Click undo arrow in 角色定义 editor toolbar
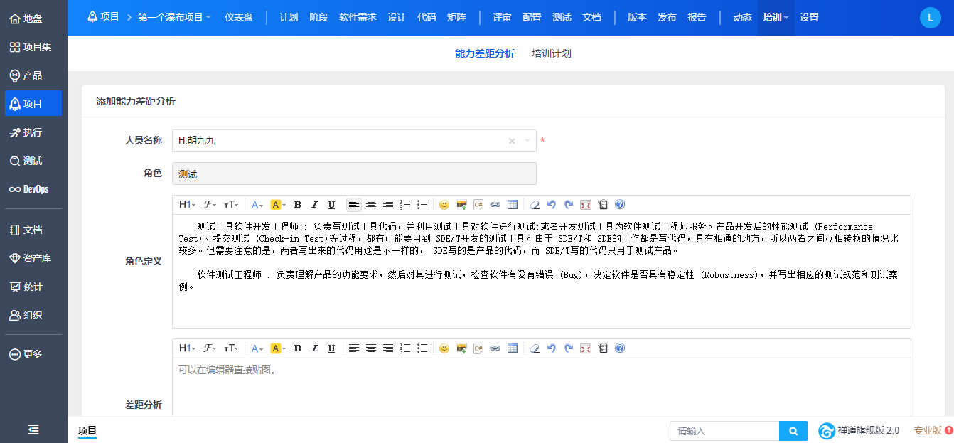The width and height of the screenshot is (954, 443). click(552, 205)
